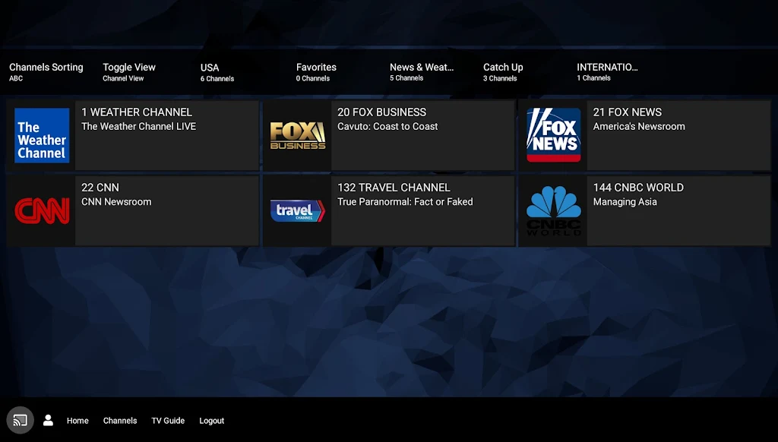Click program 'True Paranormal: Fact or Faked'
Screen dimensions: 778x442
click(405, 202)
